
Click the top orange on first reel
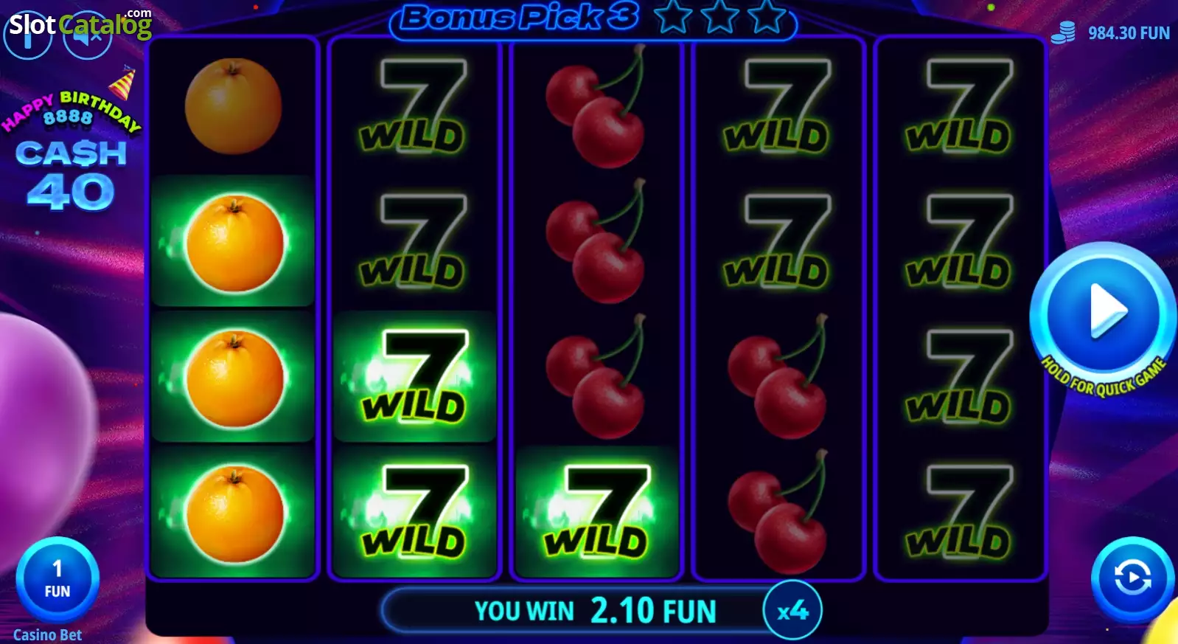[233, 106]
